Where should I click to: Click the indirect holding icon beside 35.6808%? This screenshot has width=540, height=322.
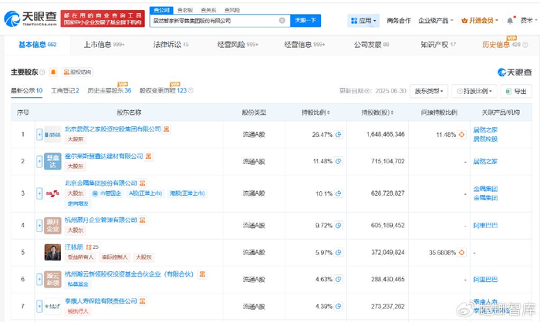[x=461, y=251]
